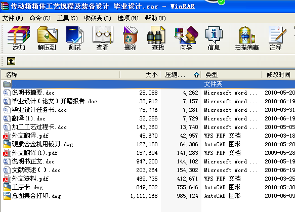Click the Word icon of 翻译(1).doc
The height and width of the screenshot is (212, 295).
pyautogui.click(x=7, y=118)
